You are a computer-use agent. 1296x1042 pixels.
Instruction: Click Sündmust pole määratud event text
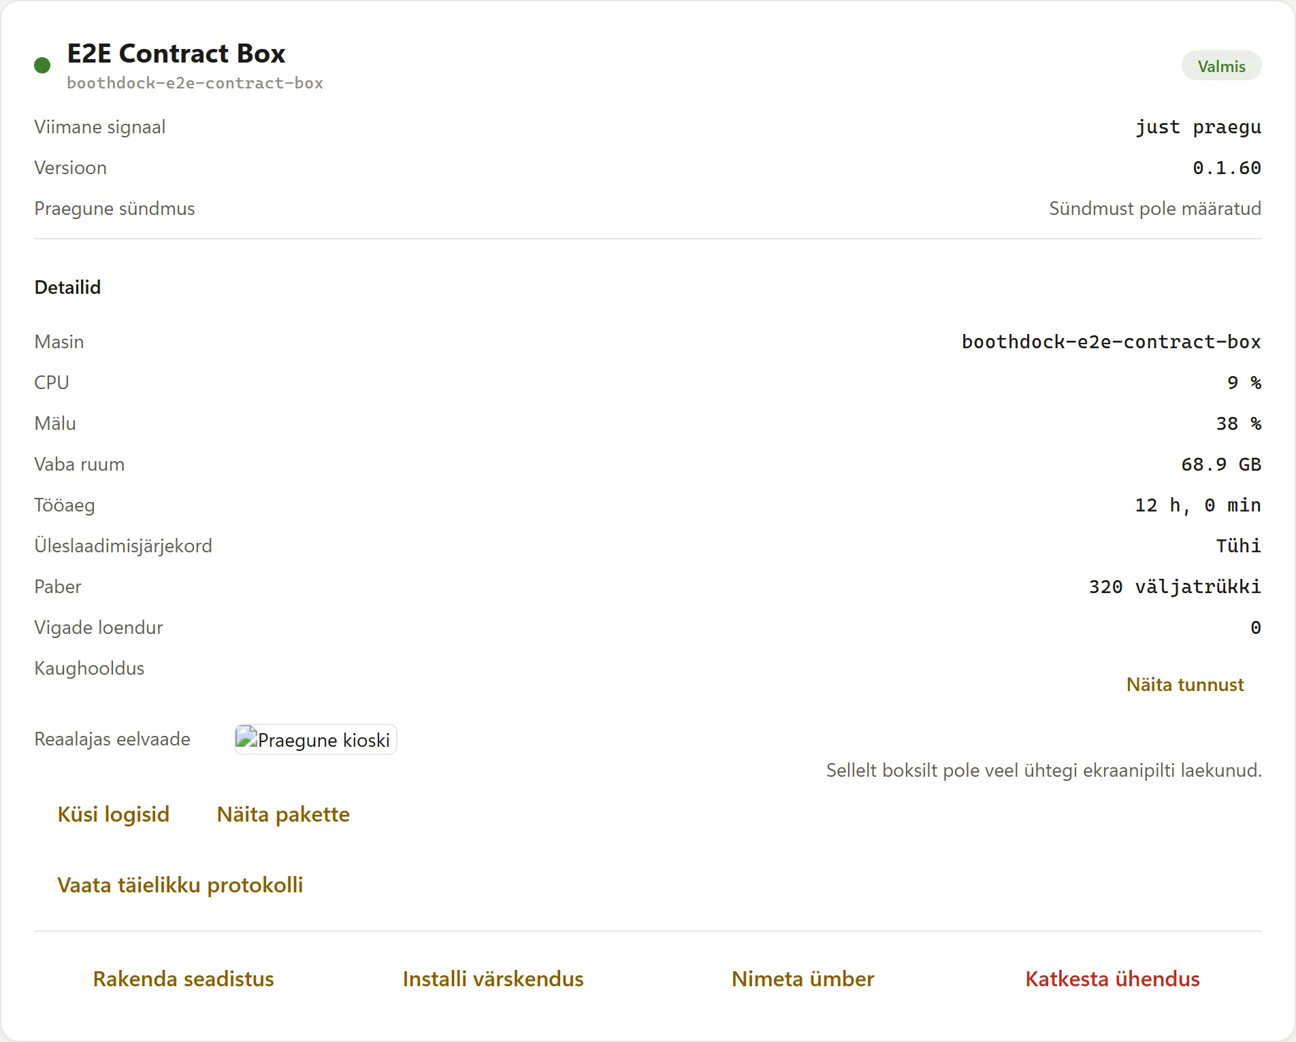1155,208
